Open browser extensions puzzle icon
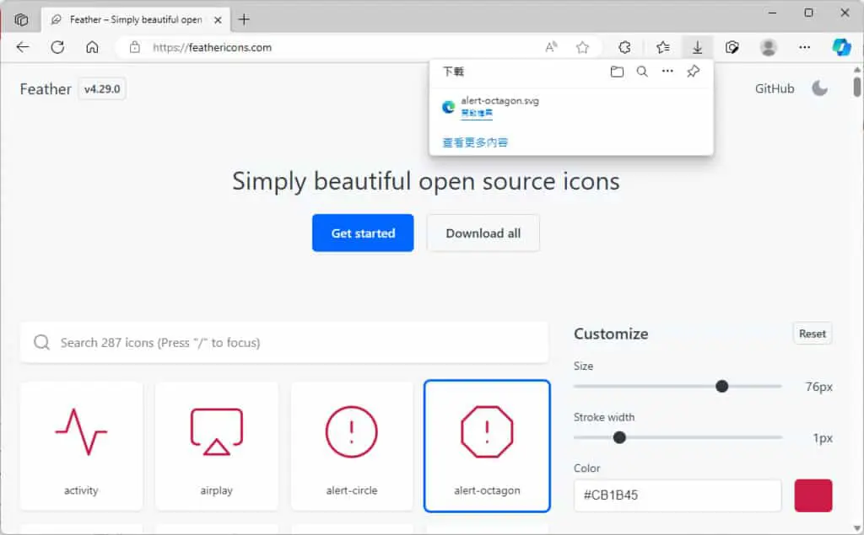Image resolution: width=864 pixels, height=535 pixels. (624, 47)
